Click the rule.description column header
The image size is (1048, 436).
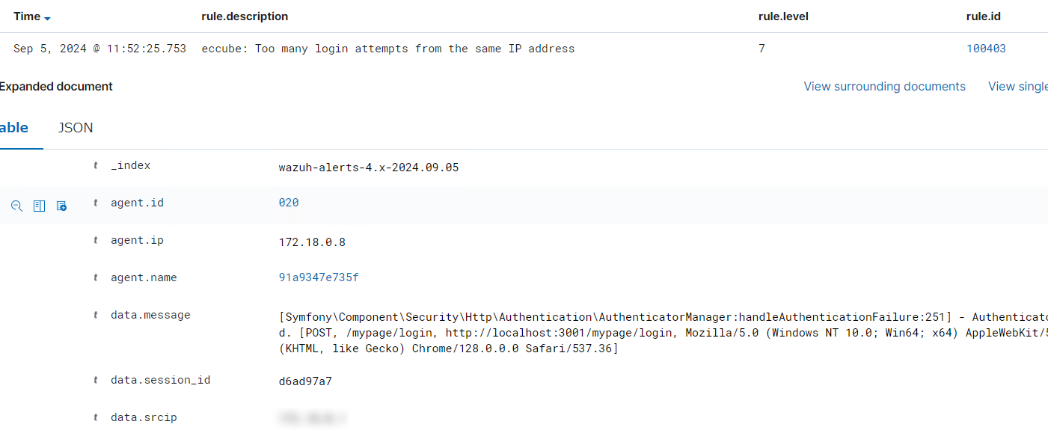(245, 16)
